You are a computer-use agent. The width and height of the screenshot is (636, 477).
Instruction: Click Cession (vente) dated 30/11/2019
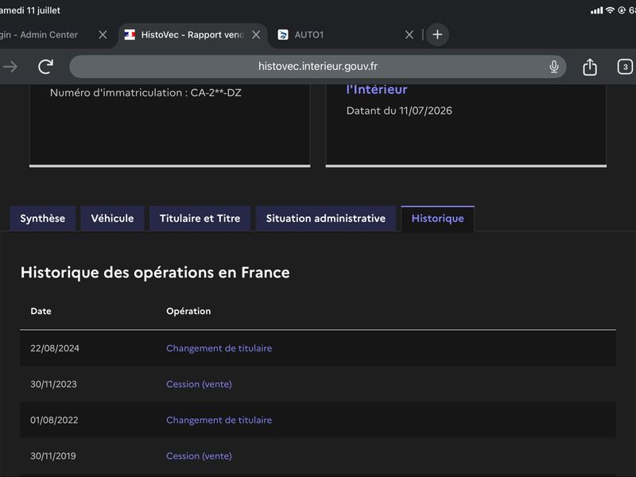pyautogui.click(x=200, y=456)
